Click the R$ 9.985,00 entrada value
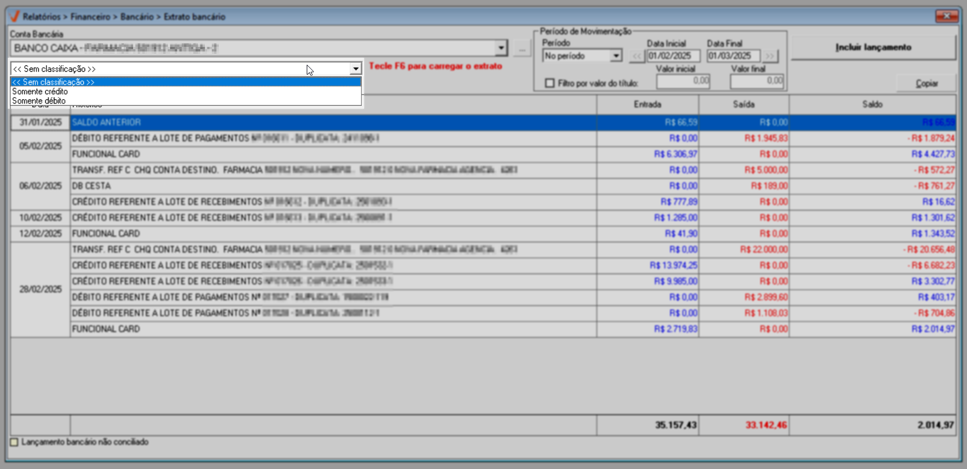967x469 pixels. coord(675,282)
